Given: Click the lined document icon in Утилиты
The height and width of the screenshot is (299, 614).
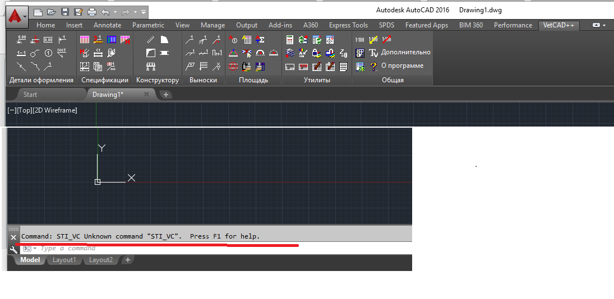Looking at the screenshot, I should (x=343, y=67).
